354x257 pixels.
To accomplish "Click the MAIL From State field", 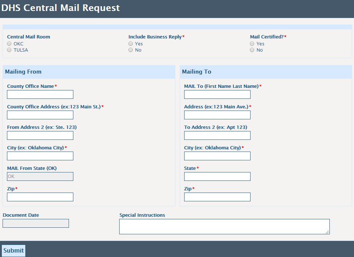I will [40, 176].
